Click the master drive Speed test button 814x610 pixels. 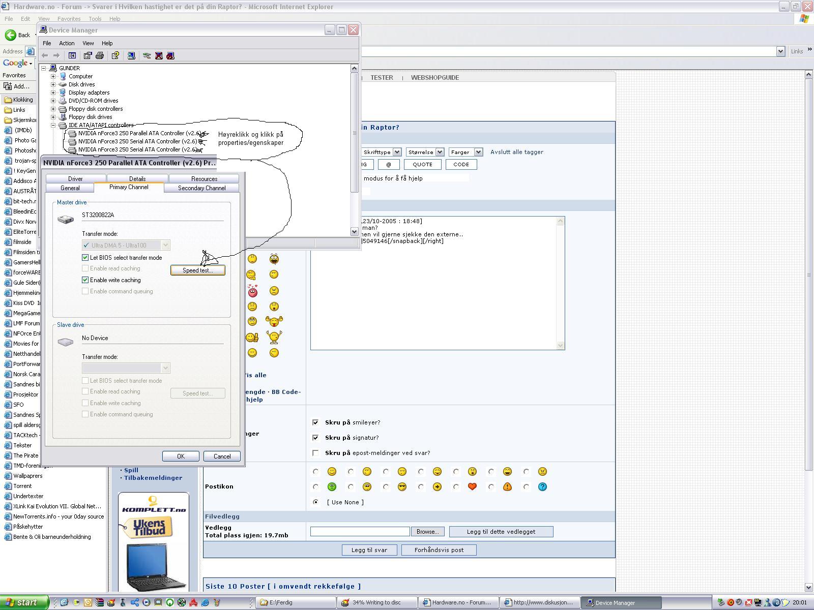(198, 270)
